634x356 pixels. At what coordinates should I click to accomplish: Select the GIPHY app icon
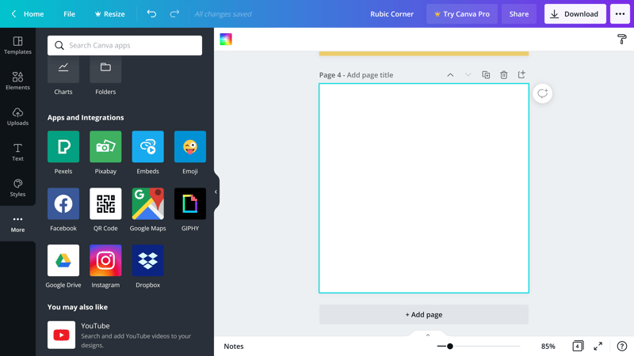point(190,204)
